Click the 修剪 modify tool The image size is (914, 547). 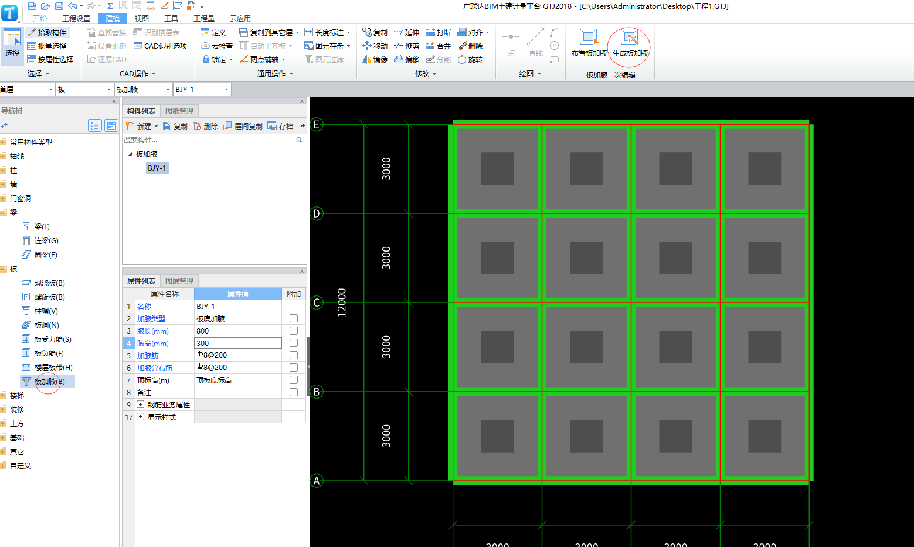407,46
